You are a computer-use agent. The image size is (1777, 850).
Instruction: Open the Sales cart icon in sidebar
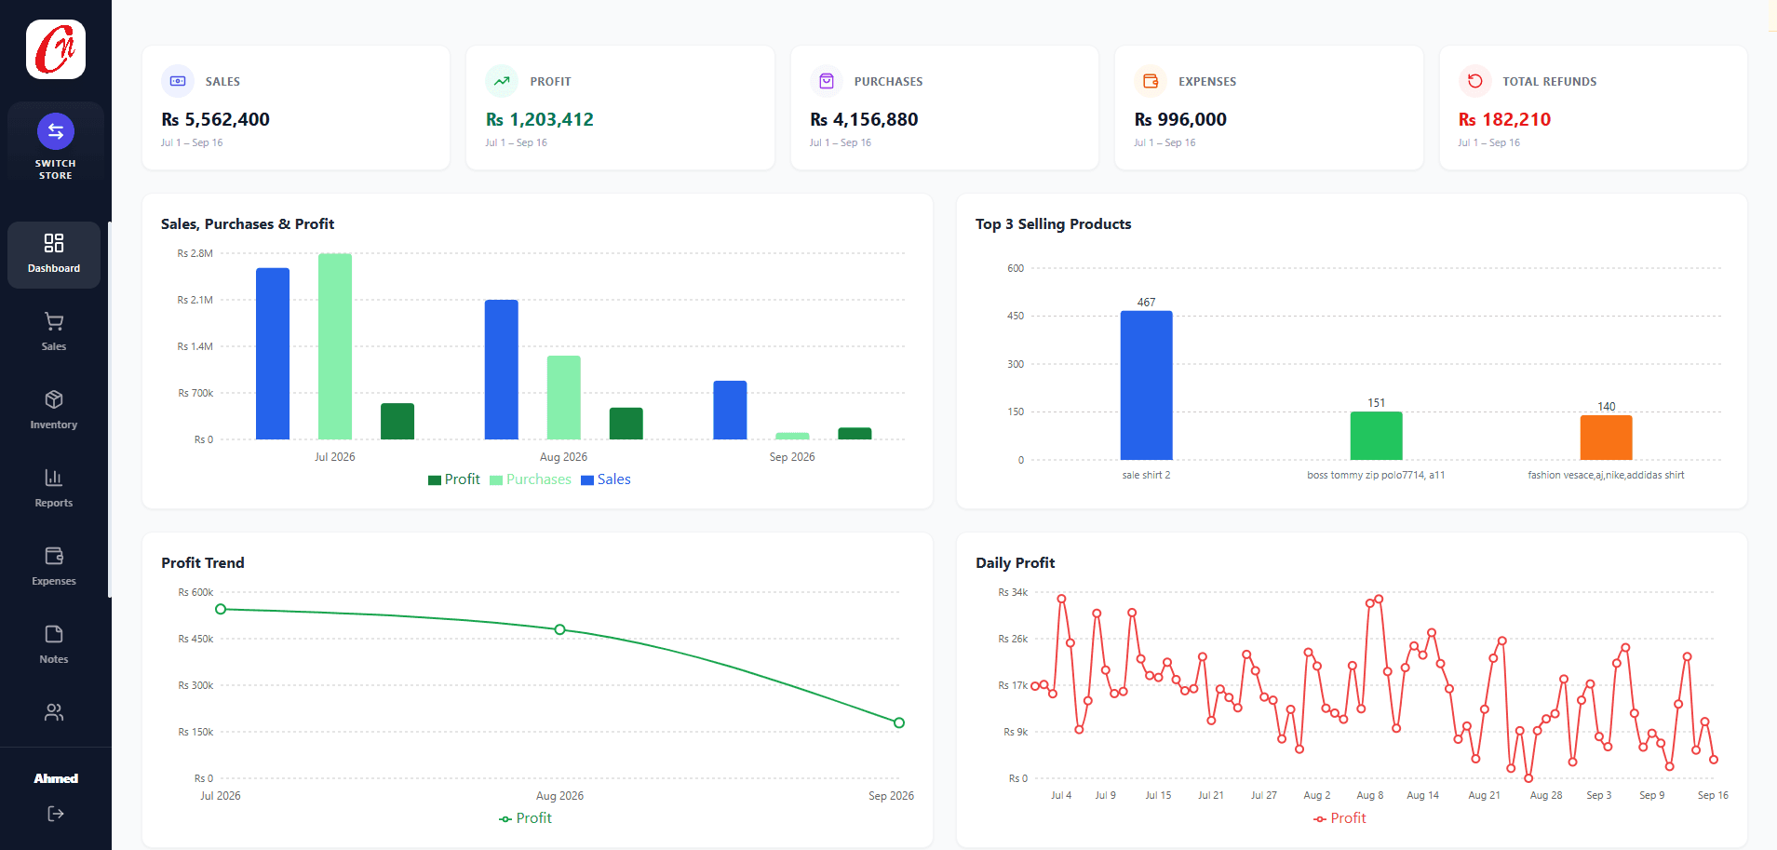point(54,322)
